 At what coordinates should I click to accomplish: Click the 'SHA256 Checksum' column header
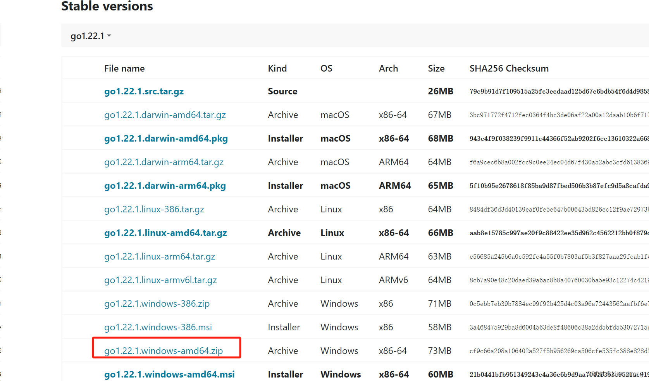tap(509, 68)
